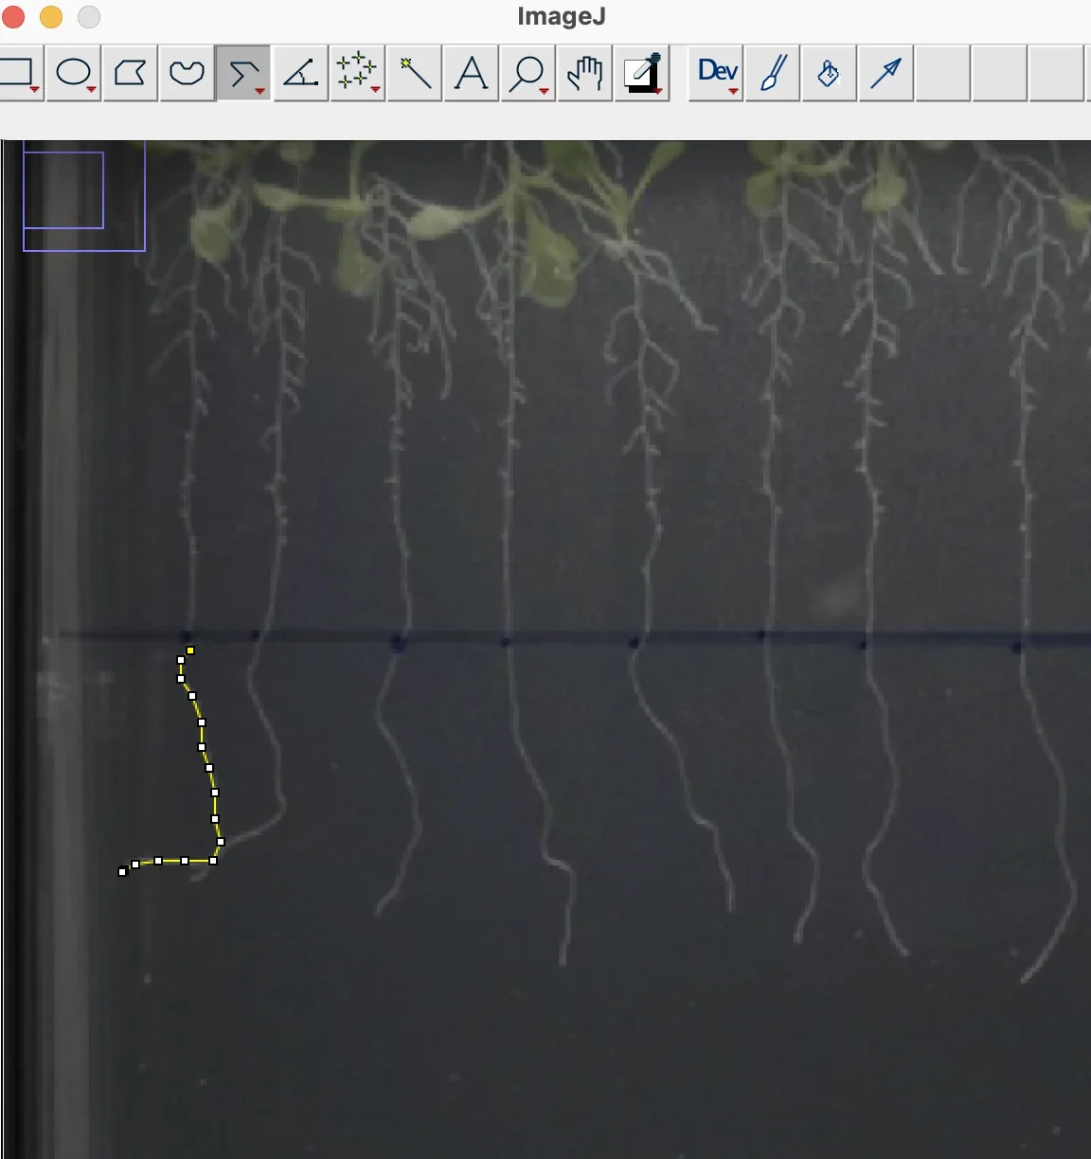Image resolution: width=1091 pixels, height=1159 pixels.
Task: Select the Arrow tool
Action: (x=885, y=73)
